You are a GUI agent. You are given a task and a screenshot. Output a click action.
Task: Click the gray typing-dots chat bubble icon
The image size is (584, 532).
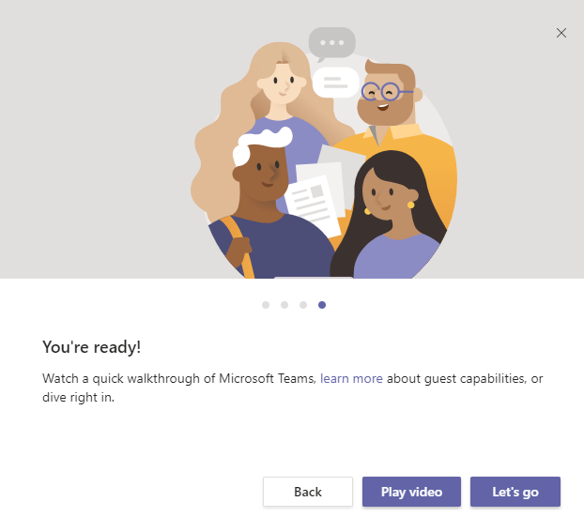[x=331, y=43]
